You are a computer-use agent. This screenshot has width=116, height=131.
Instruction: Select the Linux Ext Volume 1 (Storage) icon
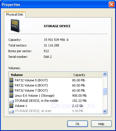11,96
